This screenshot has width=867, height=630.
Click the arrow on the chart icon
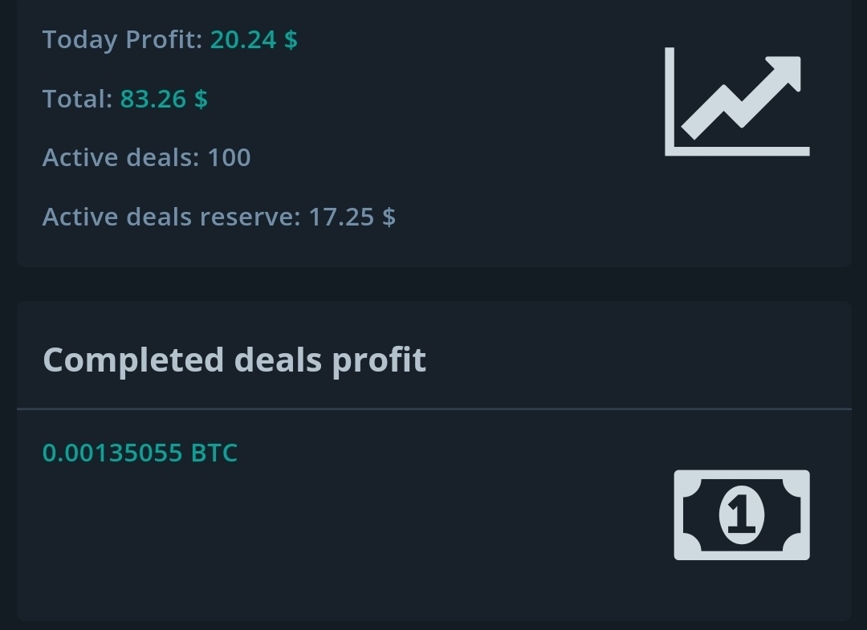click(784, 68)
